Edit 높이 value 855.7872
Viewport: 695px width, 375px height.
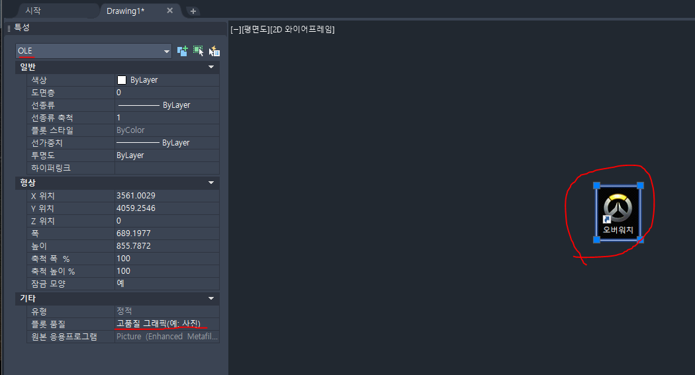(x=167, y=246)
